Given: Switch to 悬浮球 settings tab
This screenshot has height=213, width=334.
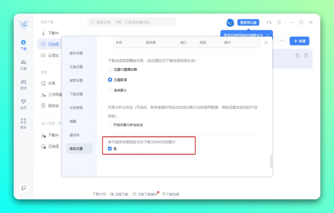Looking at the screenshot, I should (75, 135).
